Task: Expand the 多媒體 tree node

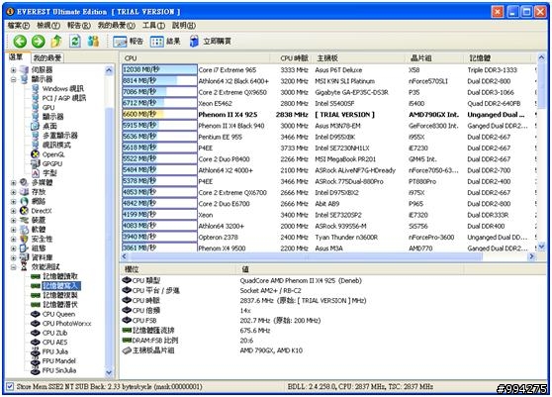Action: tap(14, 182)
